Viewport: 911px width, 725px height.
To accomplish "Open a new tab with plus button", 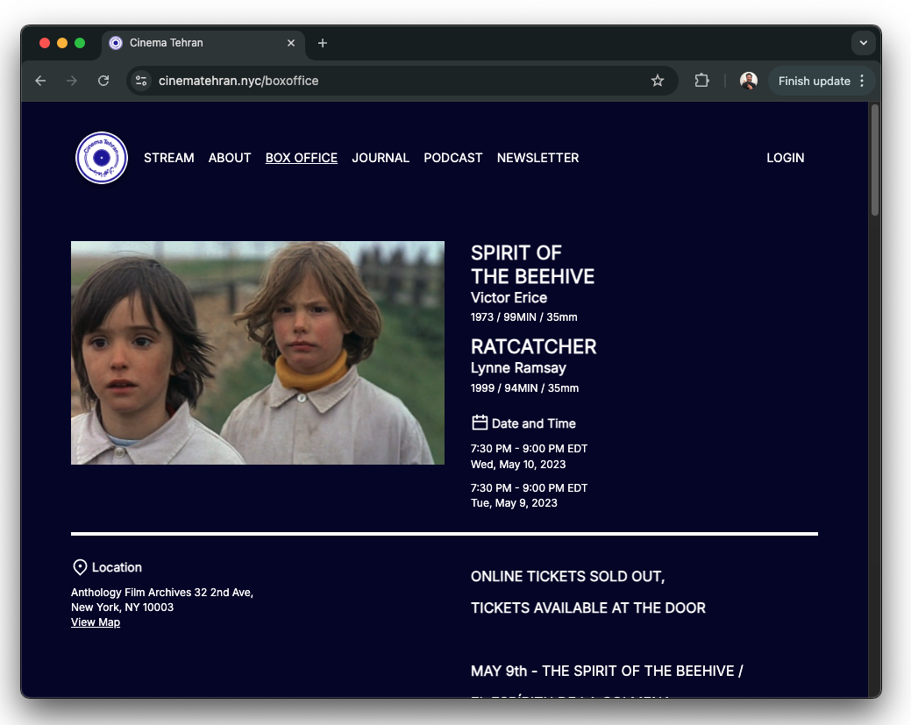I will [x=323, y=43].
